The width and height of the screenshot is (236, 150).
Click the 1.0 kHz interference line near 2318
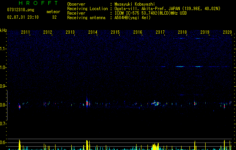180,66
